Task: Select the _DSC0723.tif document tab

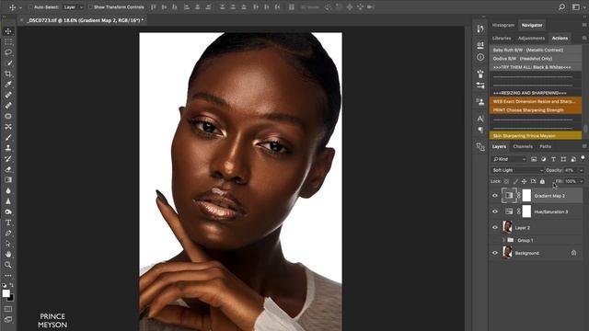Action: [85, 20]
